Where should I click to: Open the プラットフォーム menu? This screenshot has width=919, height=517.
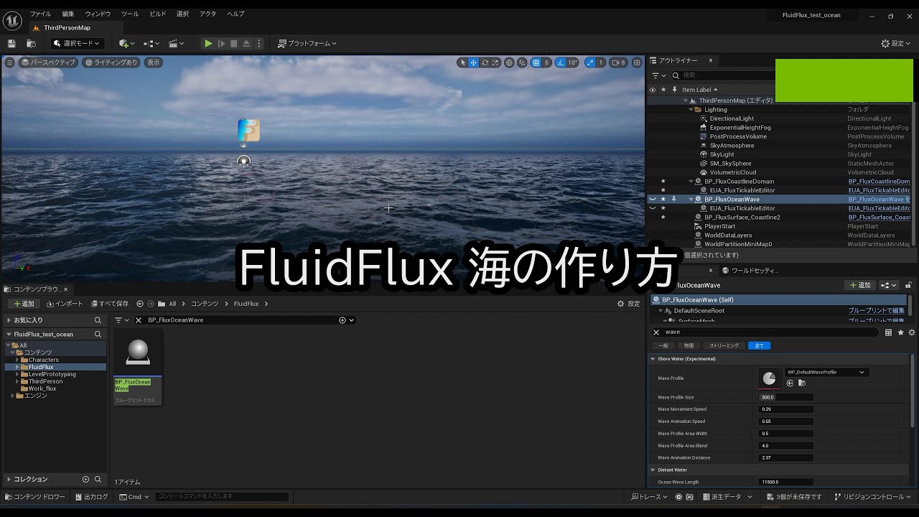[307, 44]
